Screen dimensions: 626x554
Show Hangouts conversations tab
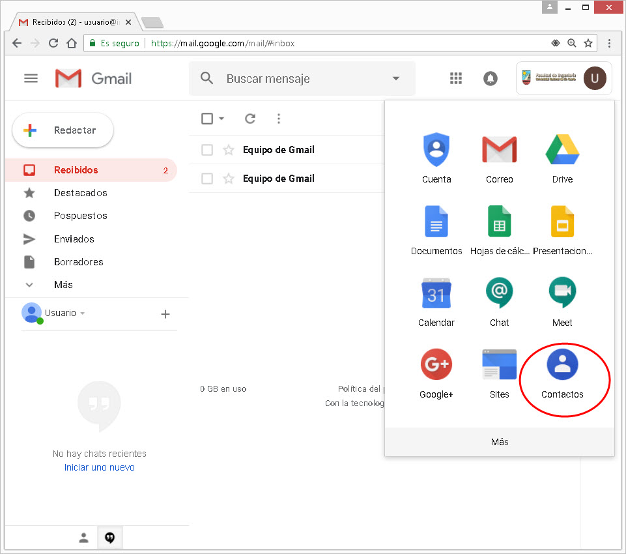point(110,538)
